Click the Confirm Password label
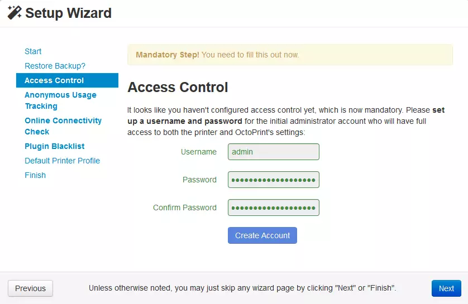Image resolution: width=468 pixels, height=304 pixels. coord(184,208)
